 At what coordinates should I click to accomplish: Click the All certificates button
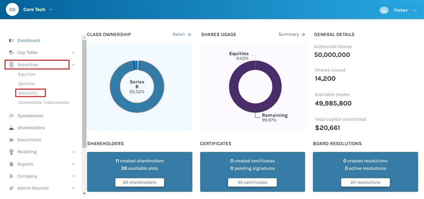[252, 182]
